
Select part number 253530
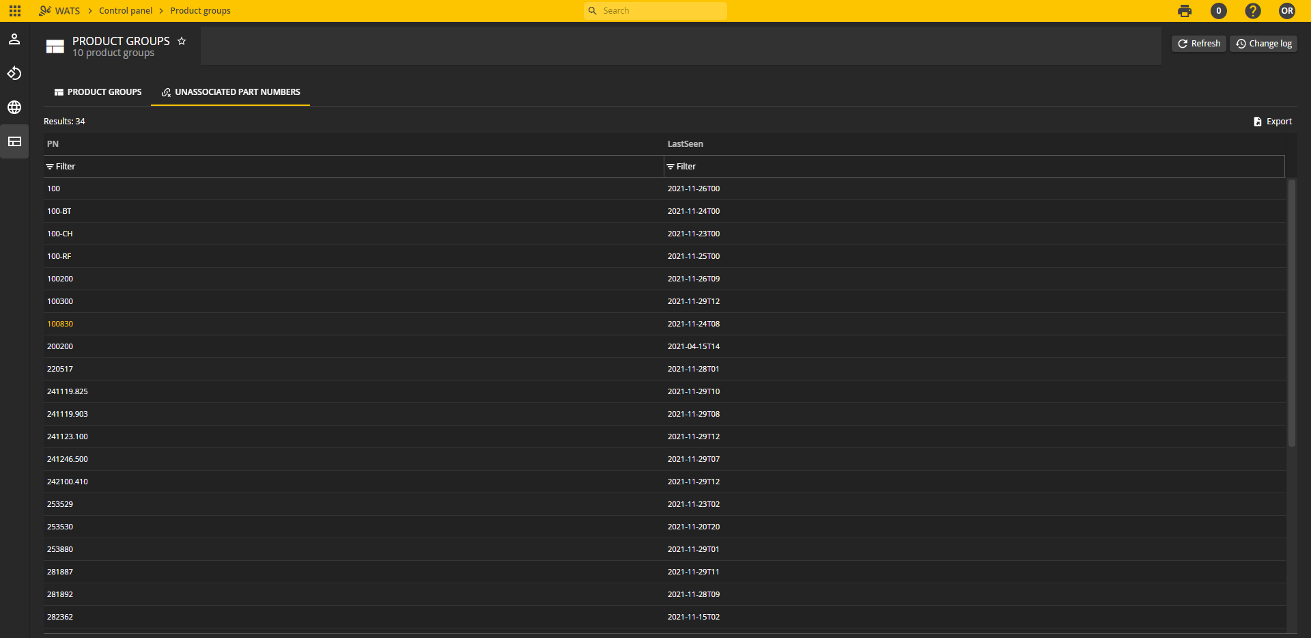(x=60, y=527)
